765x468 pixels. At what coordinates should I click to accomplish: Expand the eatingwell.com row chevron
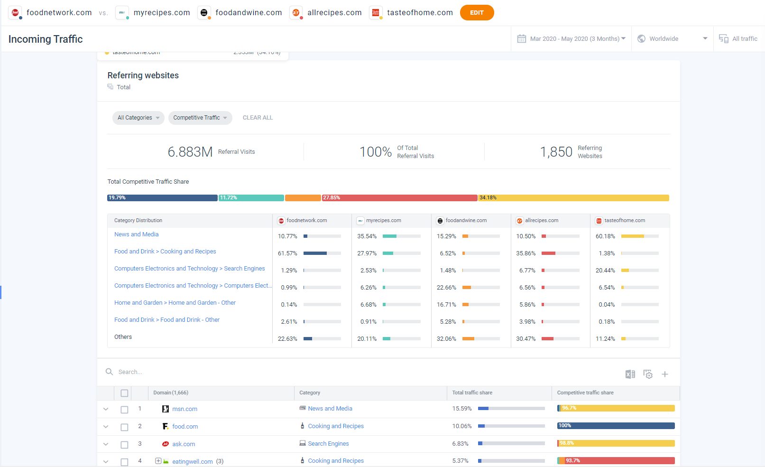(x=106, y=461)
